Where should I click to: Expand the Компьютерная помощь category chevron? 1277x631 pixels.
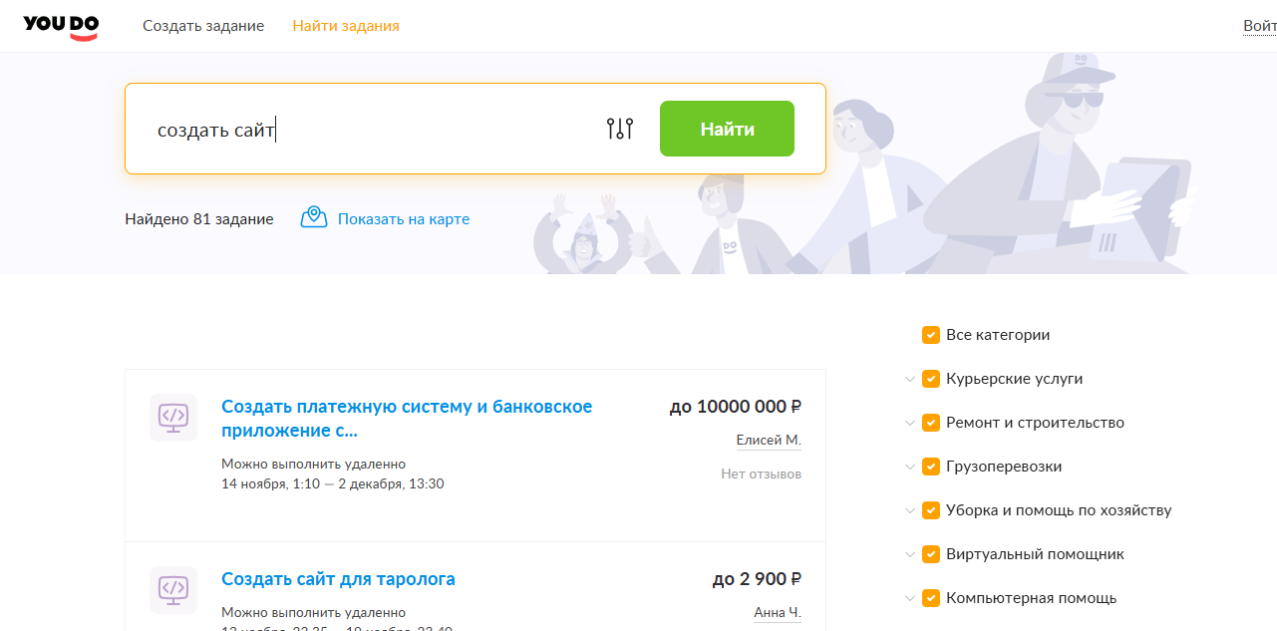(x=909, y=598)
